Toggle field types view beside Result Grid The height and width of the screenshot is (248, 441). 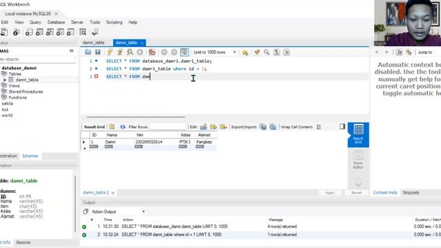(112, 127)
